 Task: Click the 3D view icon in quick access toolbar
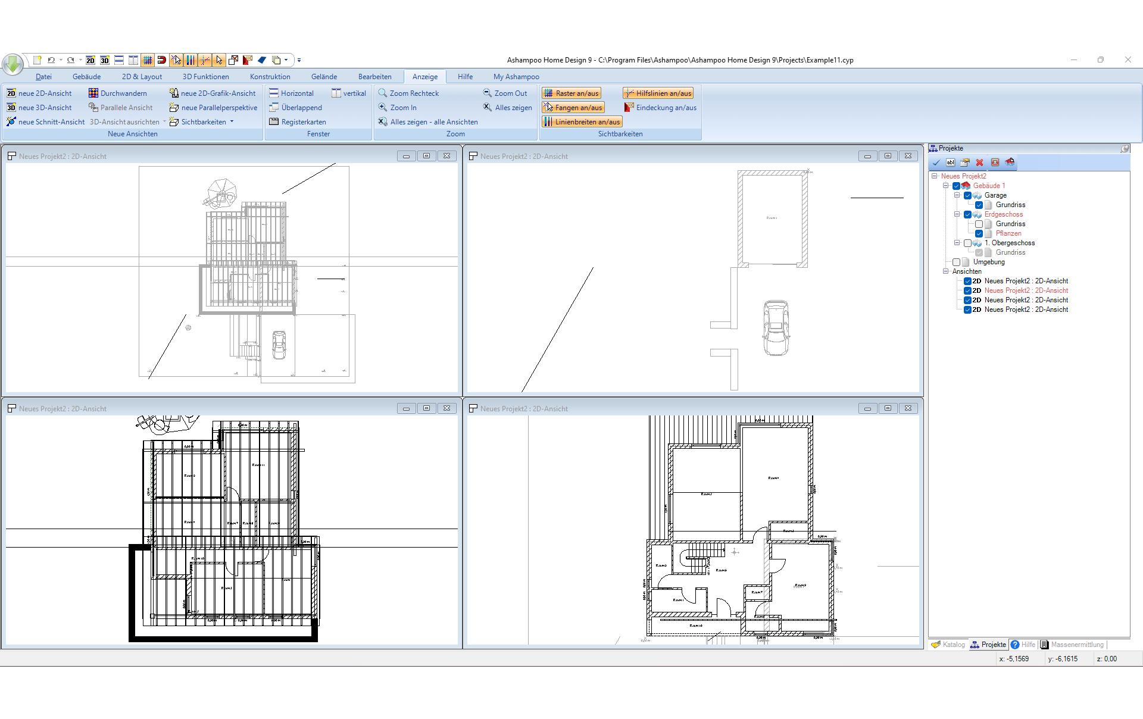[x=105, y=60]
